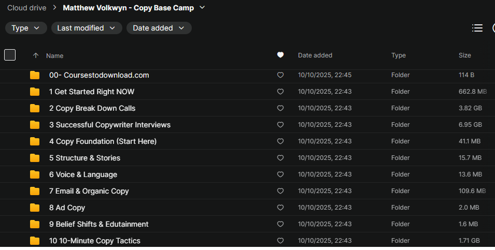
Task: Click the folder icon for 8 Ad Copy
Action: [35, 208]
